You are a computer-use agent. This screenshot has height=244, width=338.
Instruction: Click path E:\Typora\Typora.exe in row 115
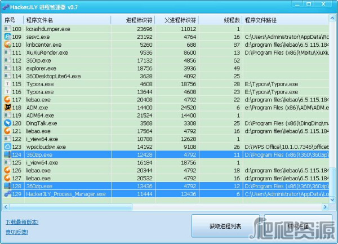coord(272,84)
